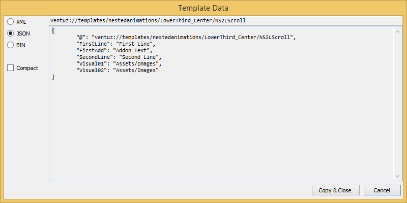Choose the BIN format option

click(11, 45)
